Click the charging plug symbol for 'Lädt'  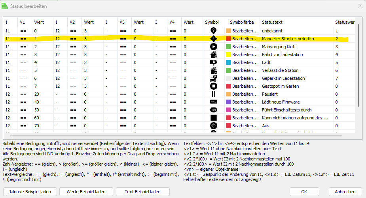click(x=213, y=62)
